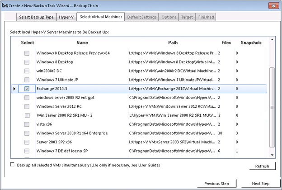Click the vertical scrollbar thumb of VM list
Viewport: 282px width, 190px height.
tap(272, 107)
